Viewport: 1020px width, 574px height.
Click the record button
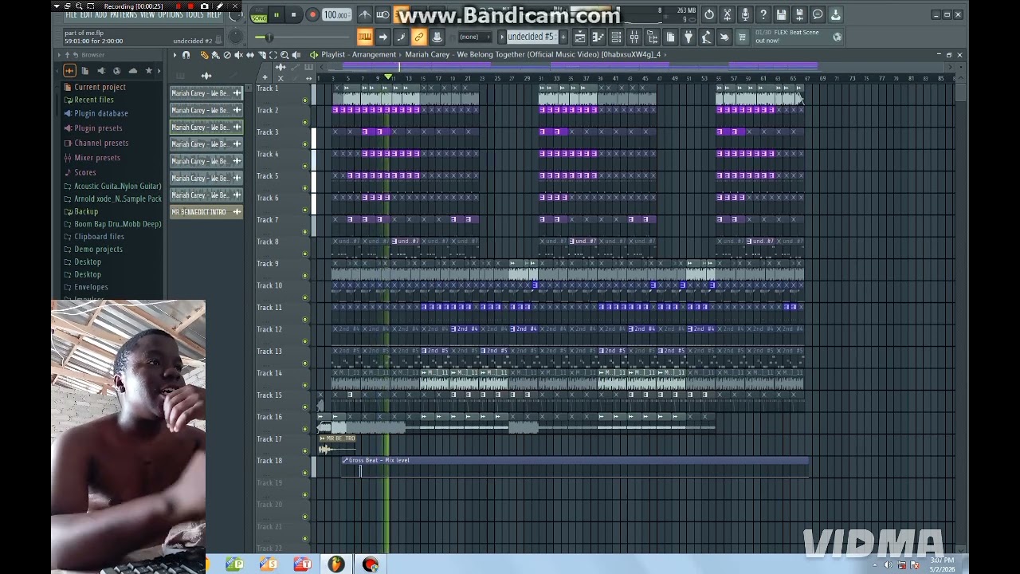point(312,15)
